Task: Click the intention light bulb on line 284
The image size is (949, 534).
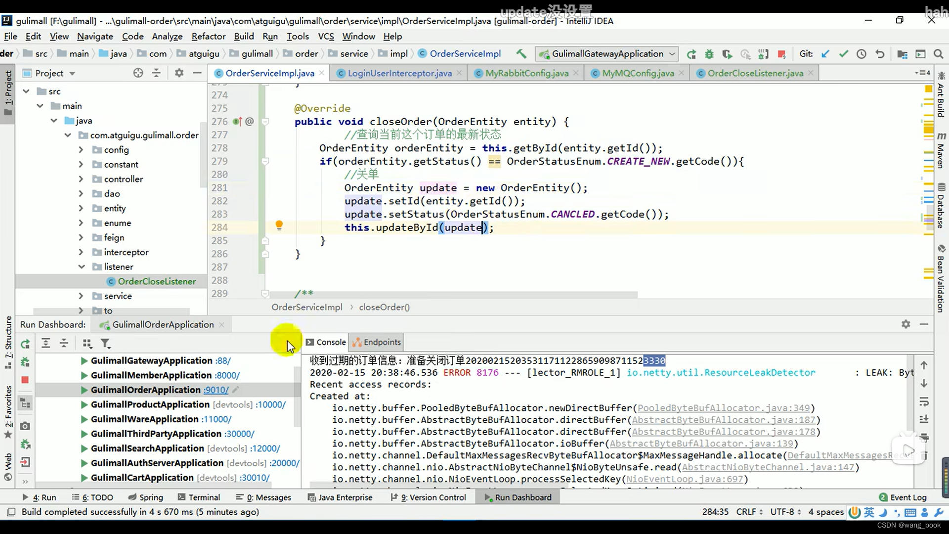Action: pyautogui.click(x=279, y=225)
